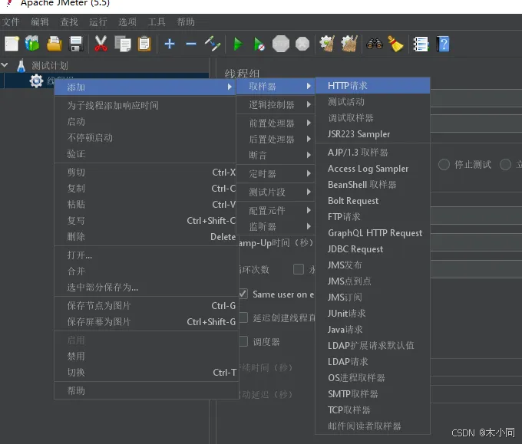Open the 工具 menu
The image size is (522, 444).
(x=157, y=22)
